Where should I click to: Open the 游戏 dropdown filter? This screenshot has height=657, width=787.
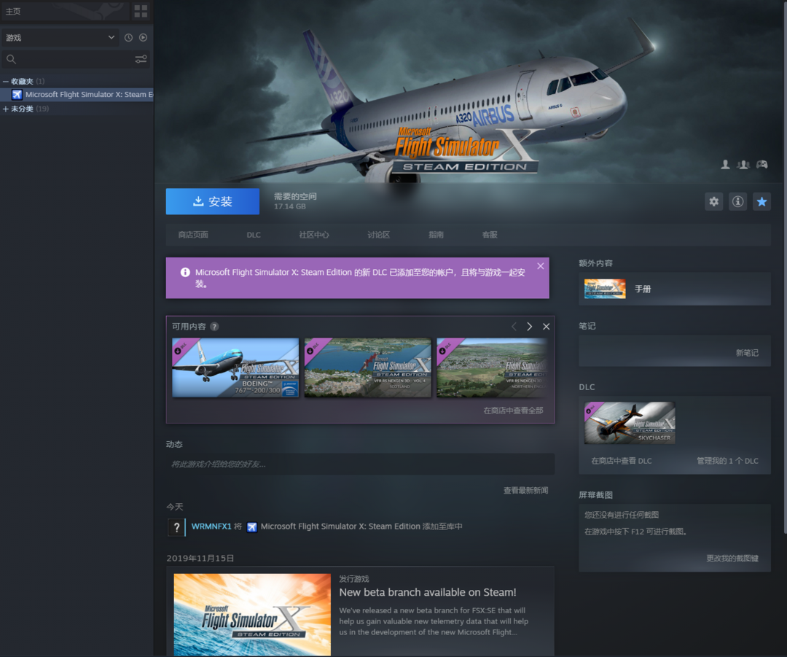tap(60, 38)
